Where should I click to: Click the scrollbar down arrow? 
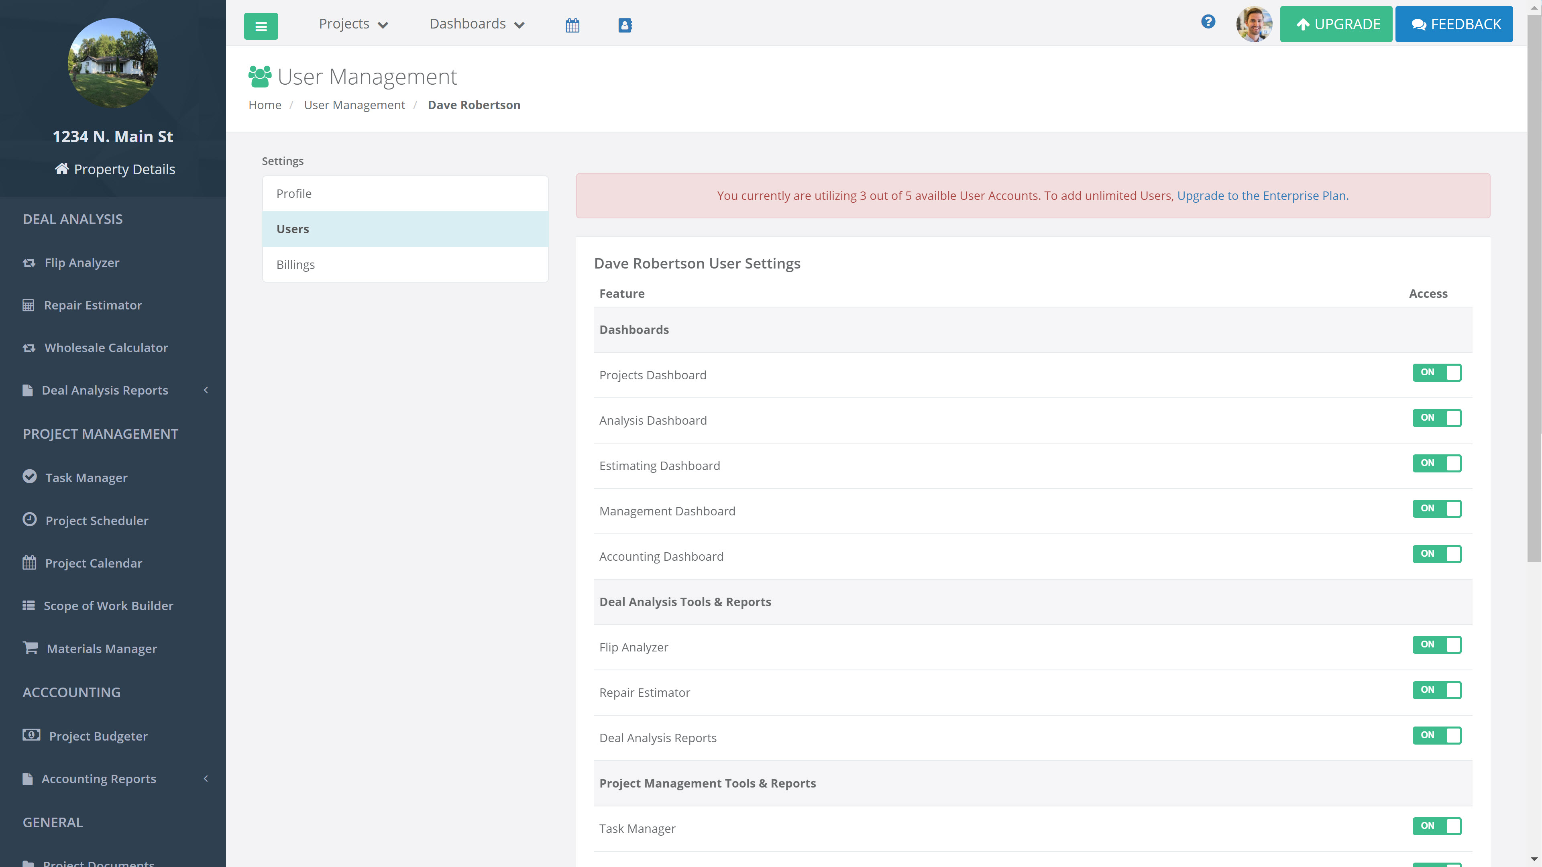1534,860
